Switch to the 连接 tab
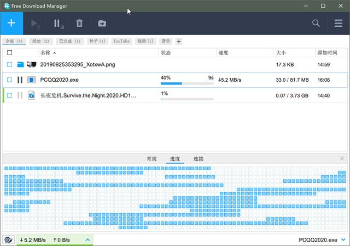Screen dimensions: 350x246 pyautogui.click(x=198, y=159)
